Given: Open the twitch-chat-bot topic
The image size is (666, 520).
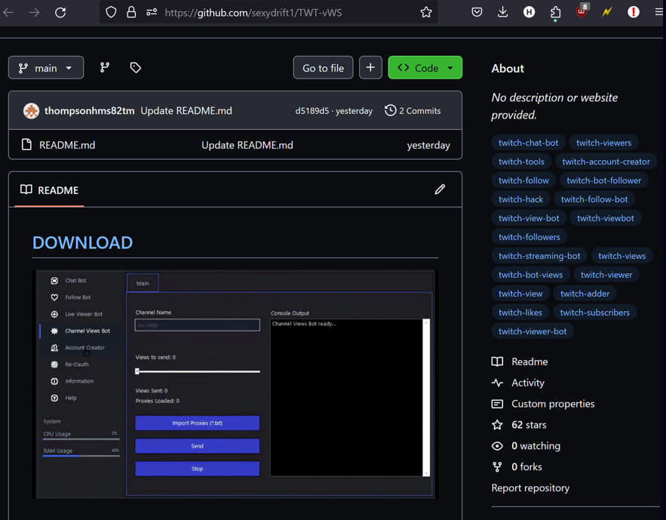Looking at the screenshot, I should (529, 143).
